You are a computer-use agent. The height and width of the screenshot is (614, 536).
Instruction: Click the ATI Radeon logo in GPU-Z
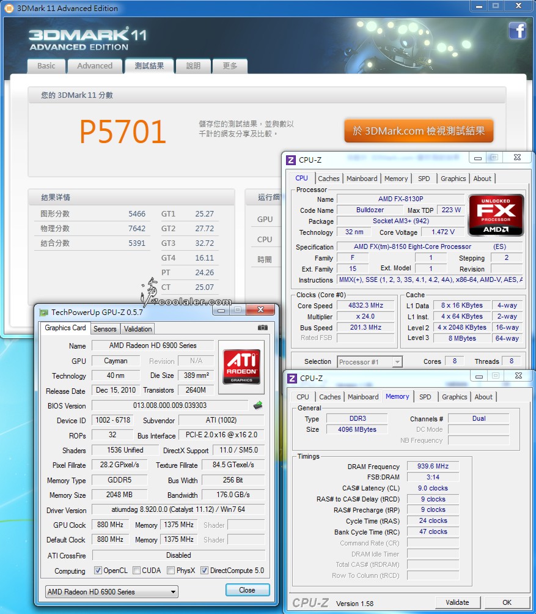tap(241, 366)
